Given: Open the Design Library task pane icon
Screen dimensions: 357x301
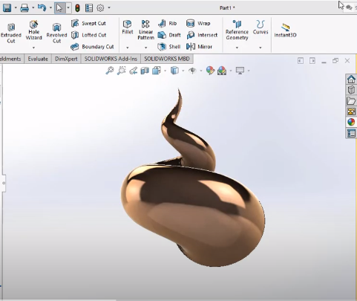Looking at the screenshot, I should tap(351, 90).
